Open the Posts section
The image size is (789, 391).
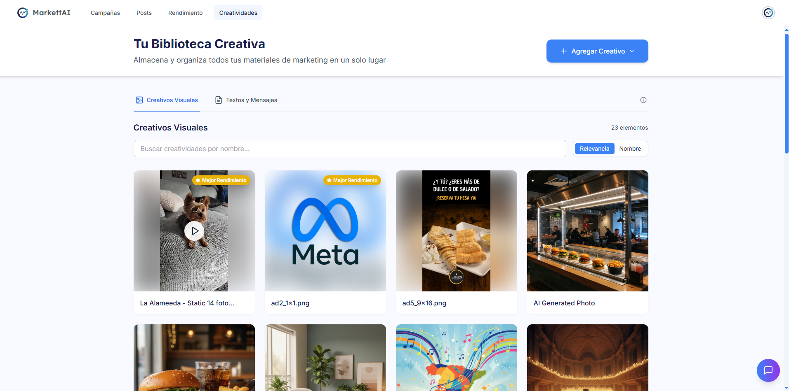point(144,13)
